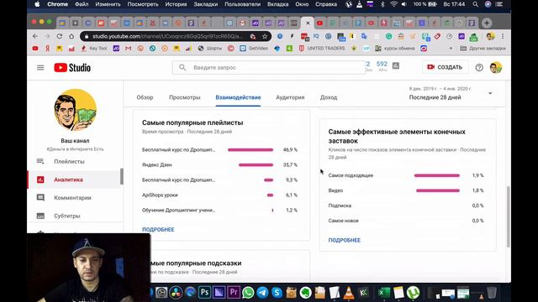Image resolution: width=538 pixels, height=302 pixels.
Task: Open the Chrome three-dot menu
Action: pyautogui.click(x=503, y=36)
